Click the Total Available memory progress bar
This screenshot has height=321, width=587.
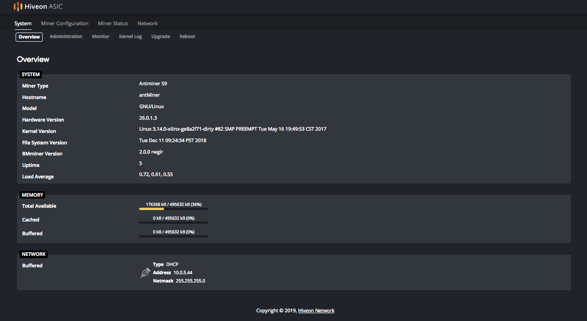[174, 209]
